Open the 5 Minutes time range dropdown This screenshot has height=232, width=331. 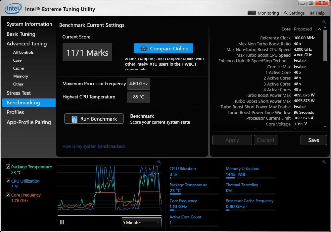pos(141,222)
